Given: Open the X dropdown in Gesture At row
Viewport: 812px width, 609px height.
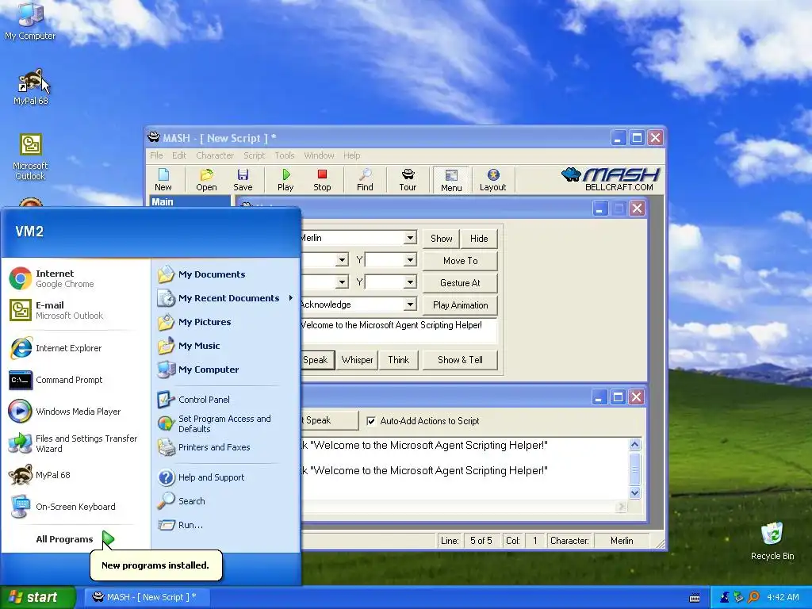Looking at the screenshot, I should click(x=342, y=282).
